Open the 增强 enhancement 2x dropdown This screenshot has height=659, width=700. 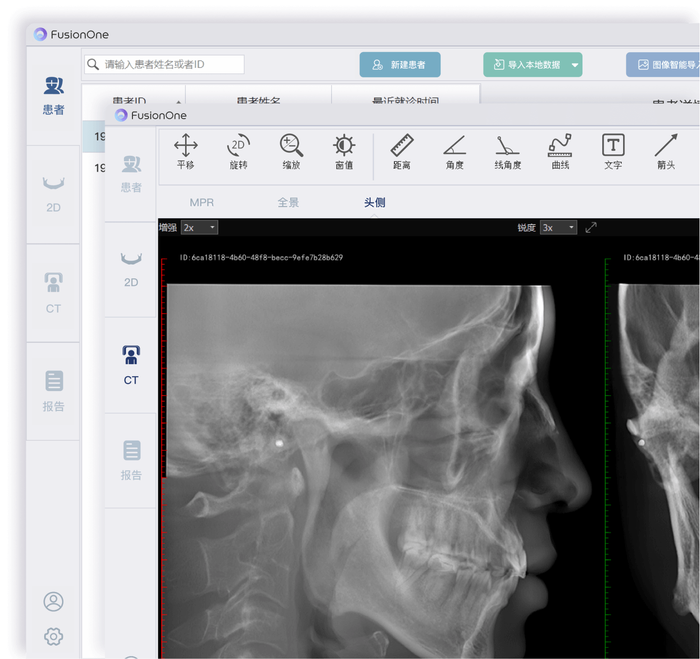coord(199,228)
